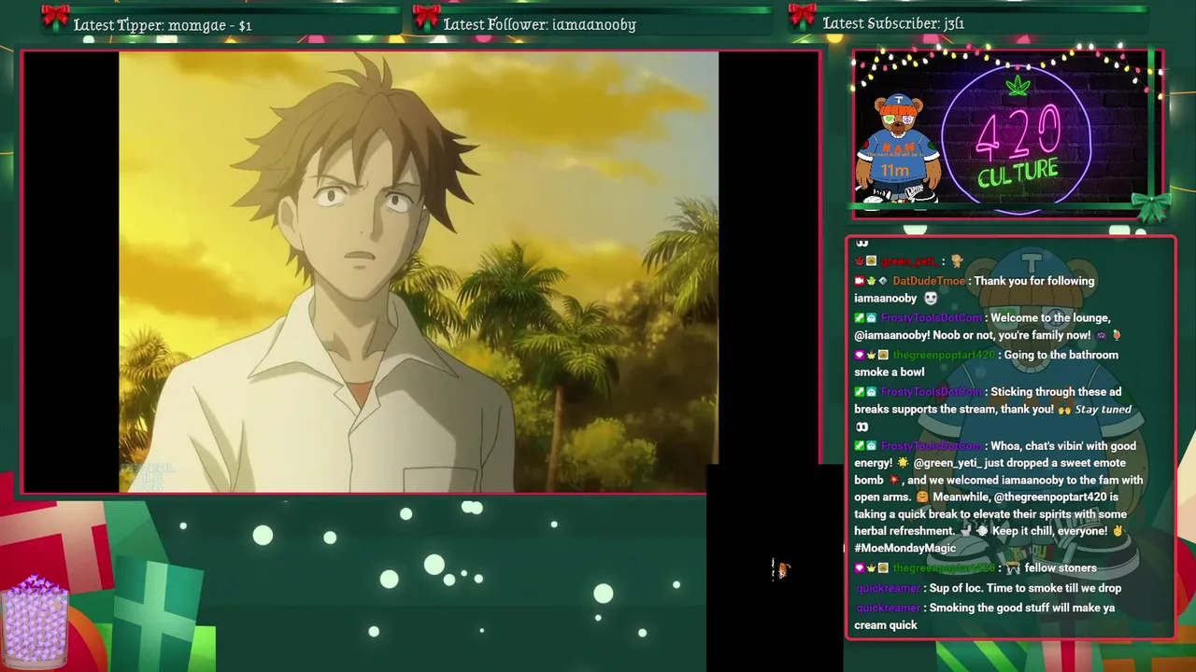This screenshot has width=1196, height=672.
Task: Click the red bow beside Latest Follower
Action: (426, 18)
